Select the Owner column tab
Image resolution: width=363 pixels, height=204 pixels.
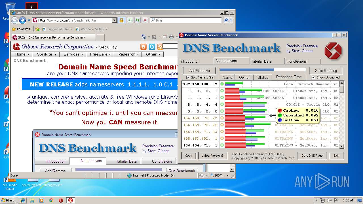[244, 77]
